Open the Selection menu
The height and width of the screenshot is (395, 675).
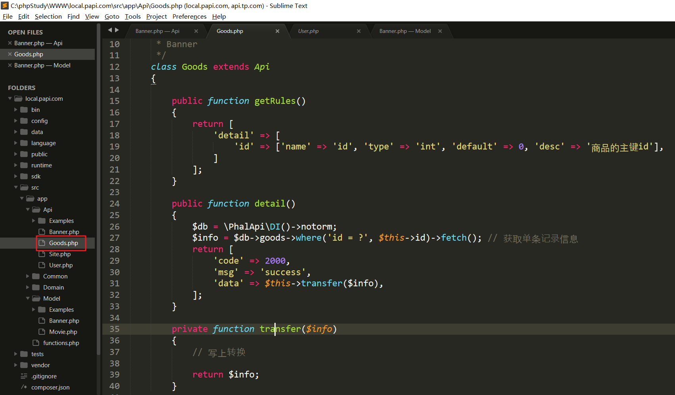(x=48, y=16)
